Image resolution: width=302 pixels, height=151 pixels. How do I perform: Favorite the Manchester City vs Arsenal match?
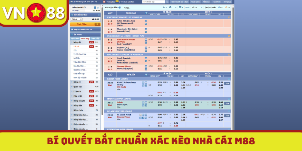click(x=146, y=29)
